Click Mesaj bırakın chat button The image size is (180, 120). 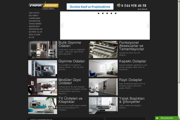click(166, 118)
